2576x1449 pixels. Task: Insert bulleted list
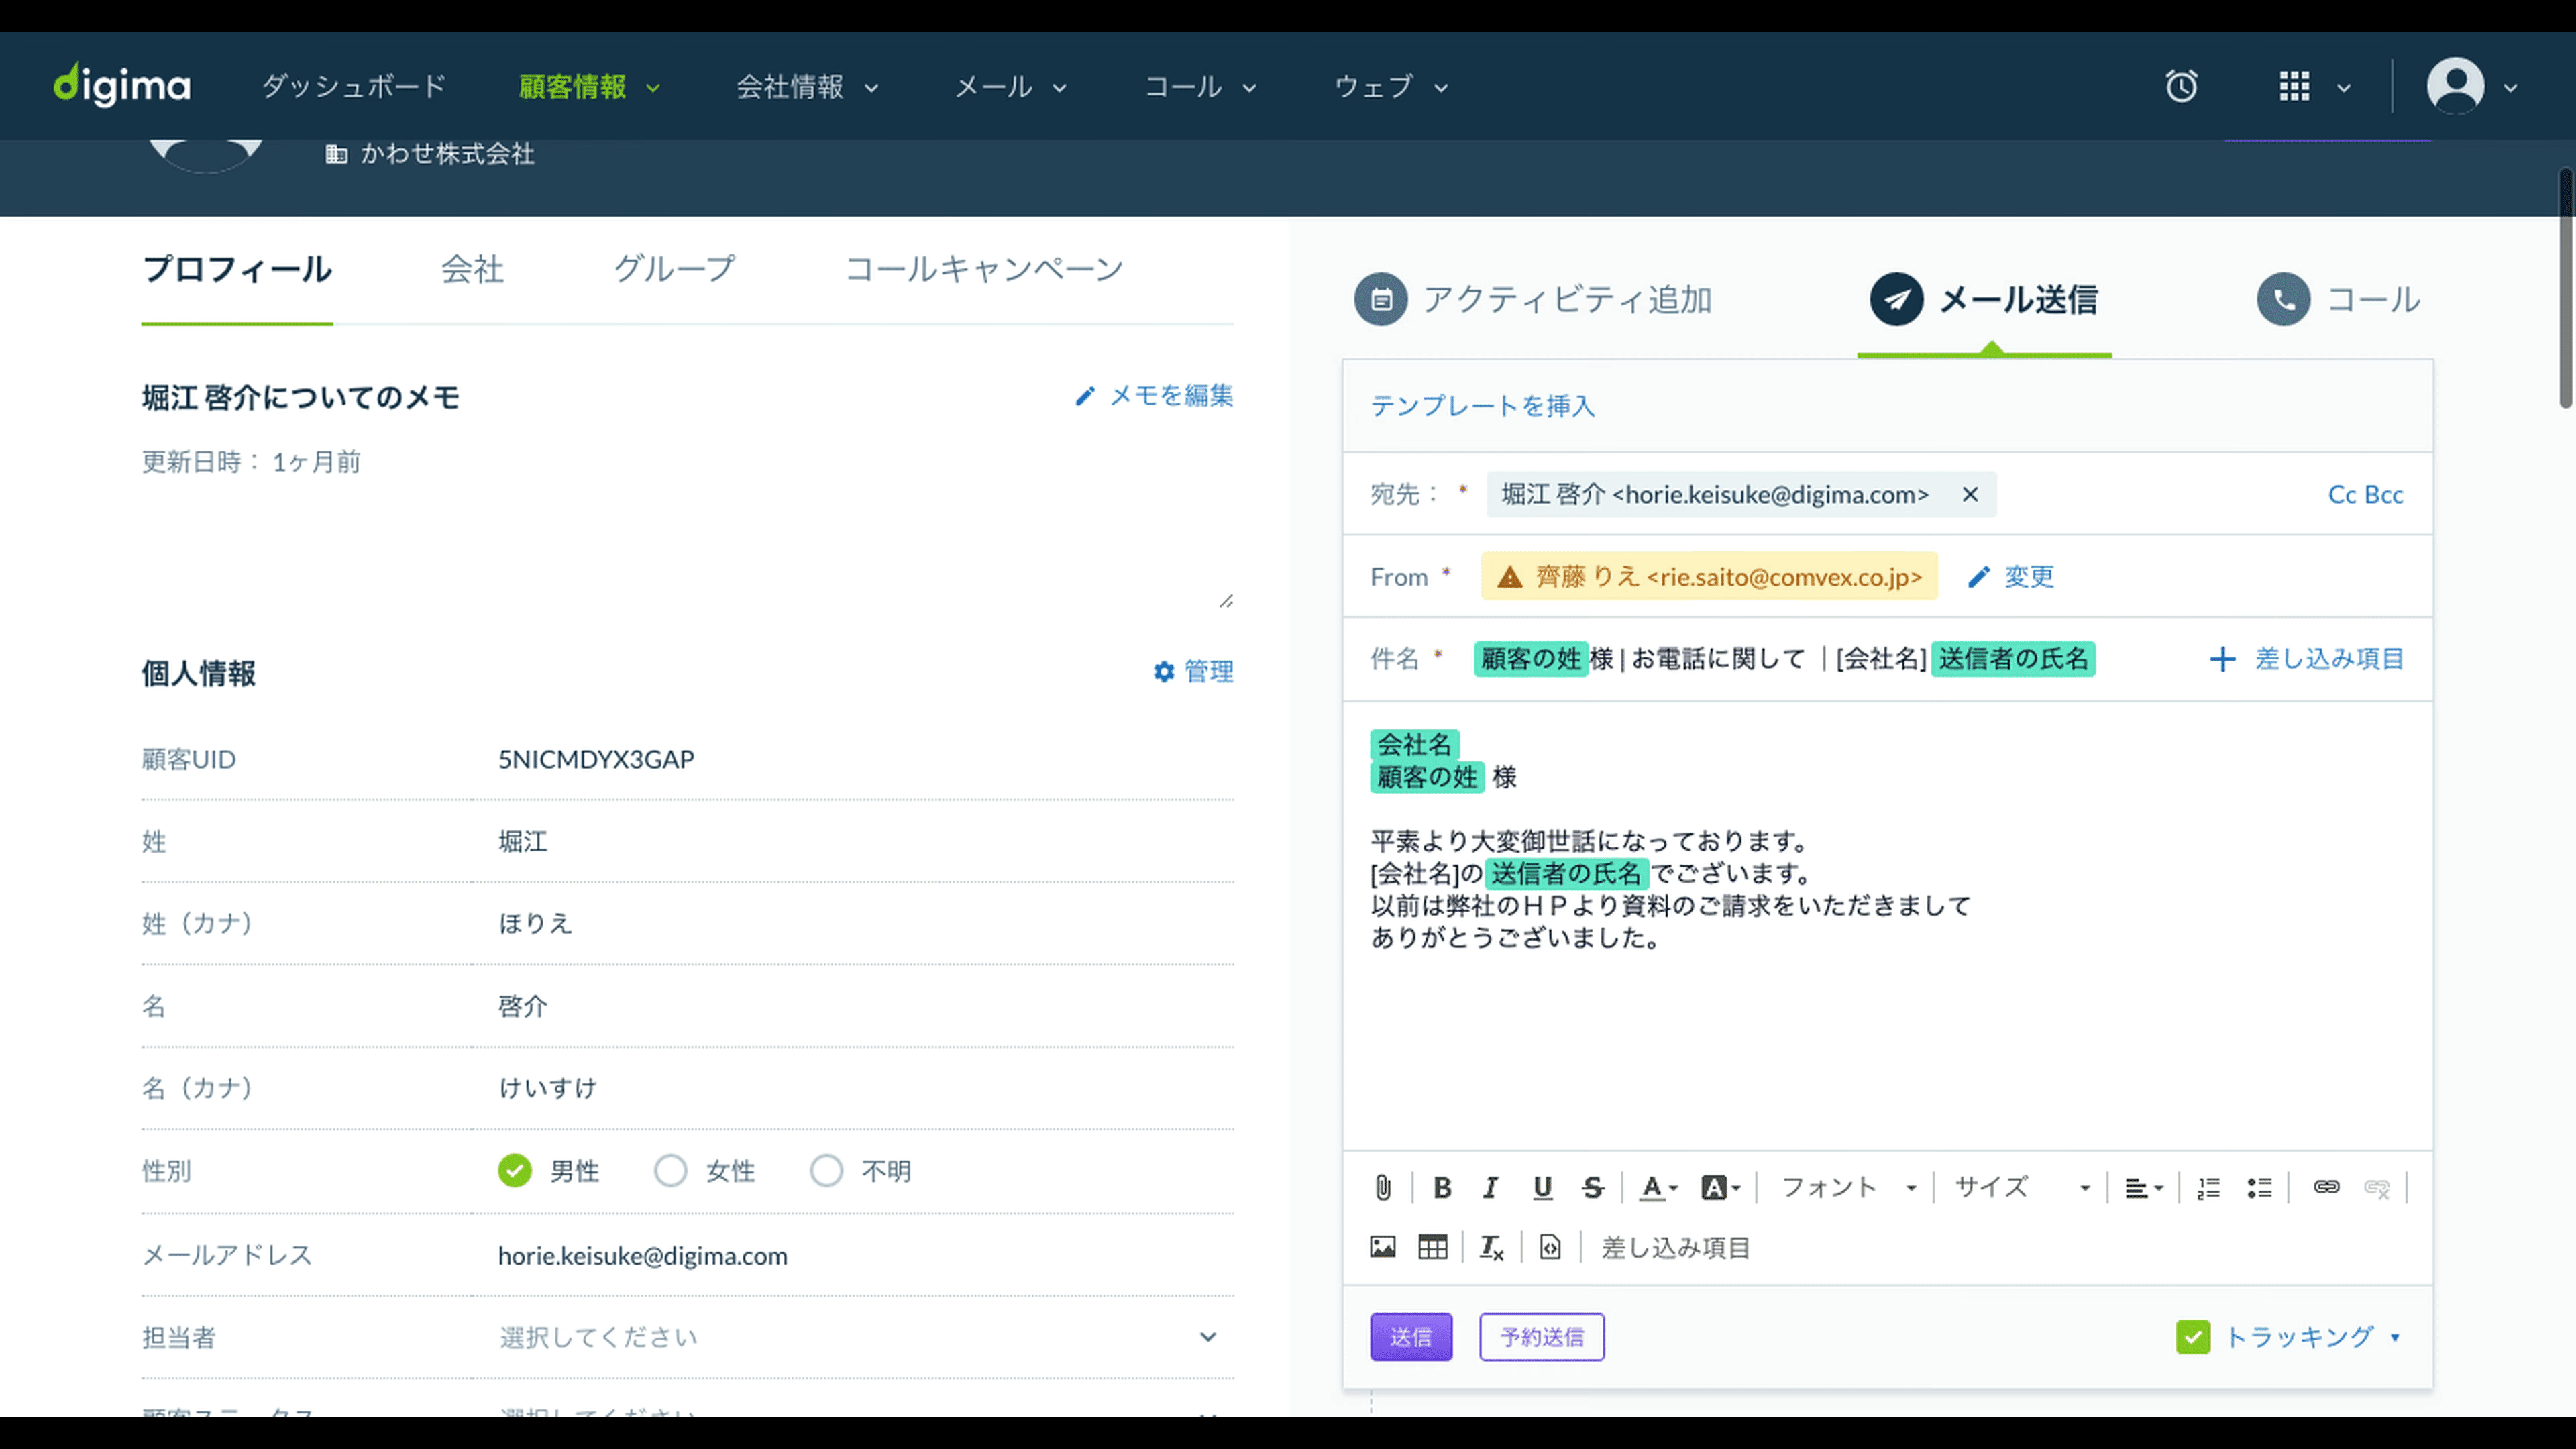click(2260, 1187)
